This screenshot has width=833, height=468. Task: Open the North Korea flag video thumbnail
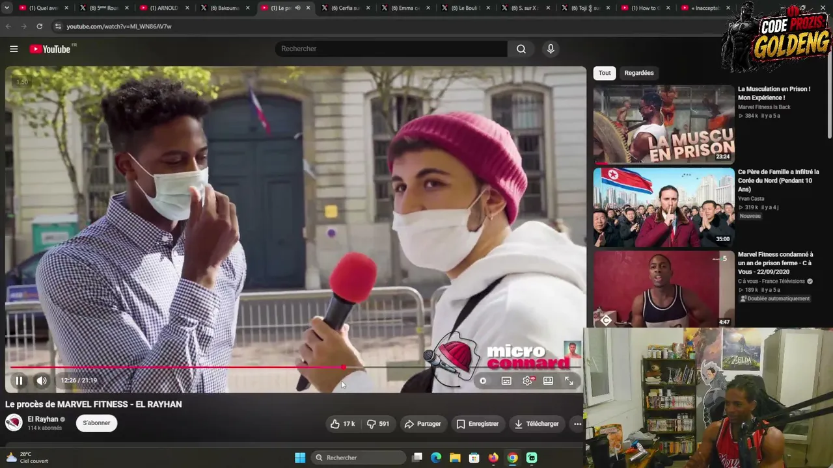click(664, 207)
